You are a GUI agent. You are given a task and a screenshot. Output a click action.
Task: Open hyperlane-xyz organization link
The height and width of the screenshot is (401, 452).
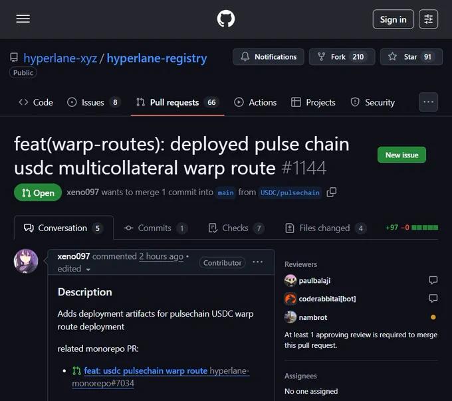[60, 58]
